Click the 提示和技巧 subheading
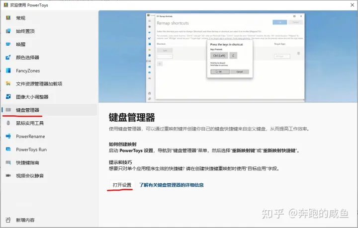Screen dimensions: 358x228 click(120, 162)
